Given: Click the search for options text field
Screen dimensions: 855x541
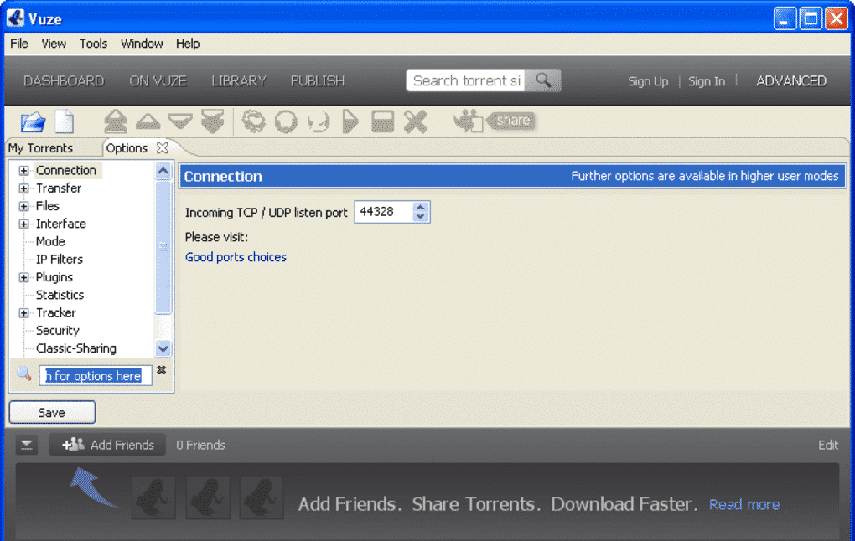Looking at the screenshot, I should pyautogui.click(x=96, y=376).
